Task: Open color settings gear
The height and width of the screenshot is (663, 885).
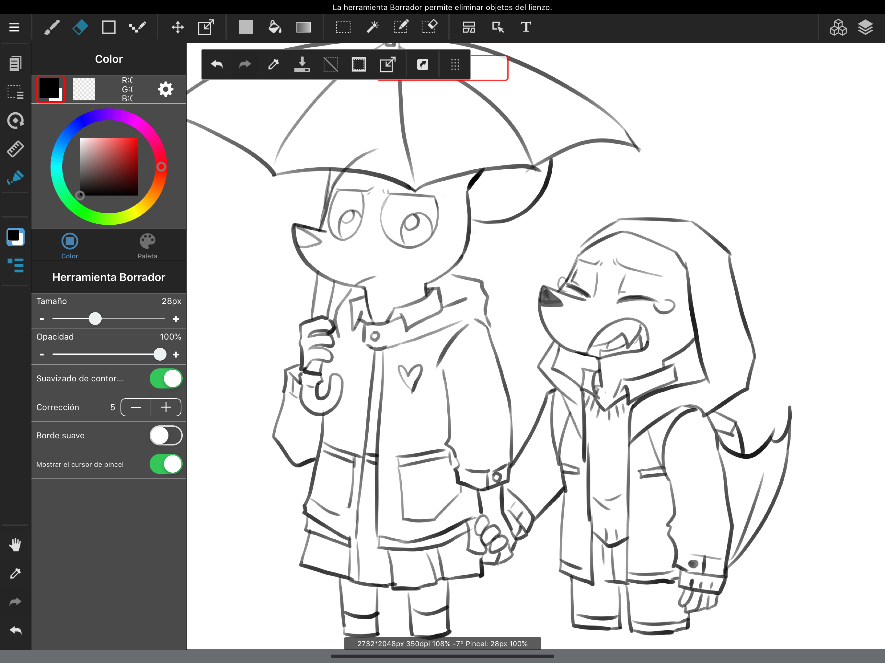Action: tap(165, 89)
